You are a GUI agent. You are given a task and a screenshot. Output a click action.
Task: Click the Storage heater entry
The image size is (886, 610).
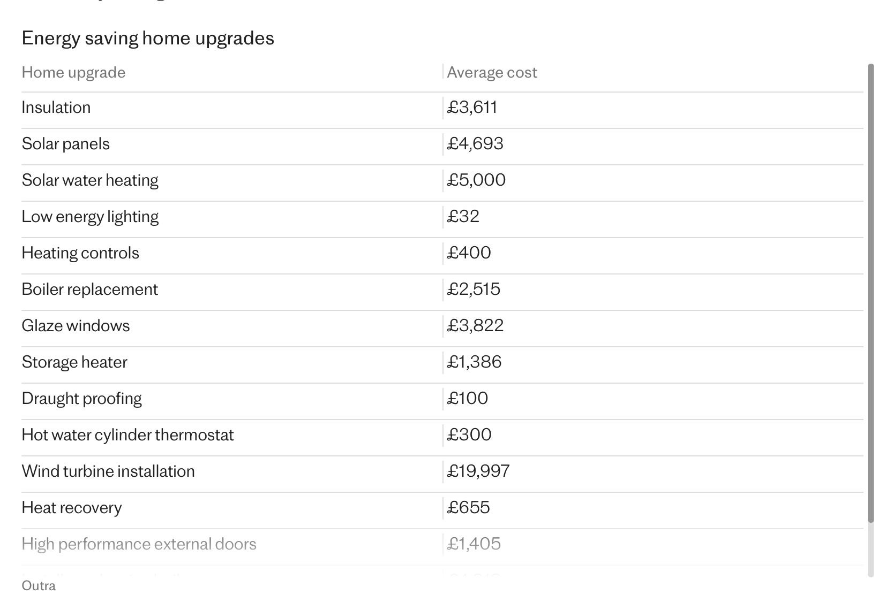[x=74, y=362]
